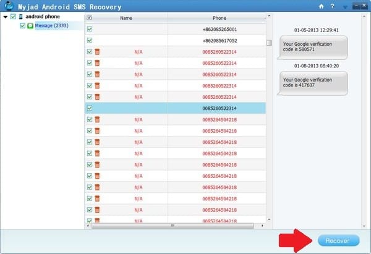The height and width of the screenshot is (254, 371).
Task: Uncheck first red 0085260522314 row checkbox
Action: pos(90,51)
